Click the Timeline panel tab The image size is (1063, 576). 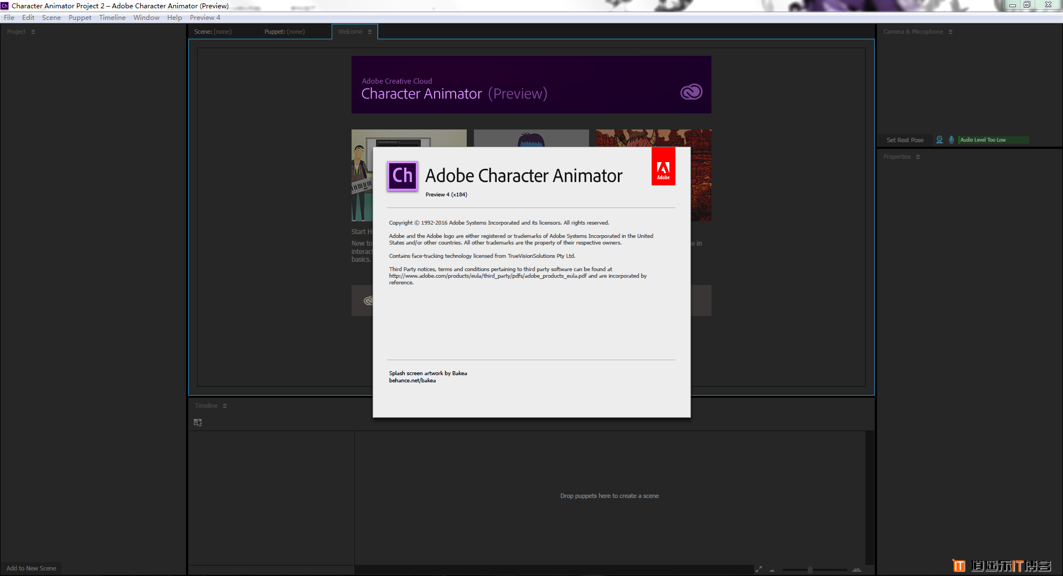206,406
